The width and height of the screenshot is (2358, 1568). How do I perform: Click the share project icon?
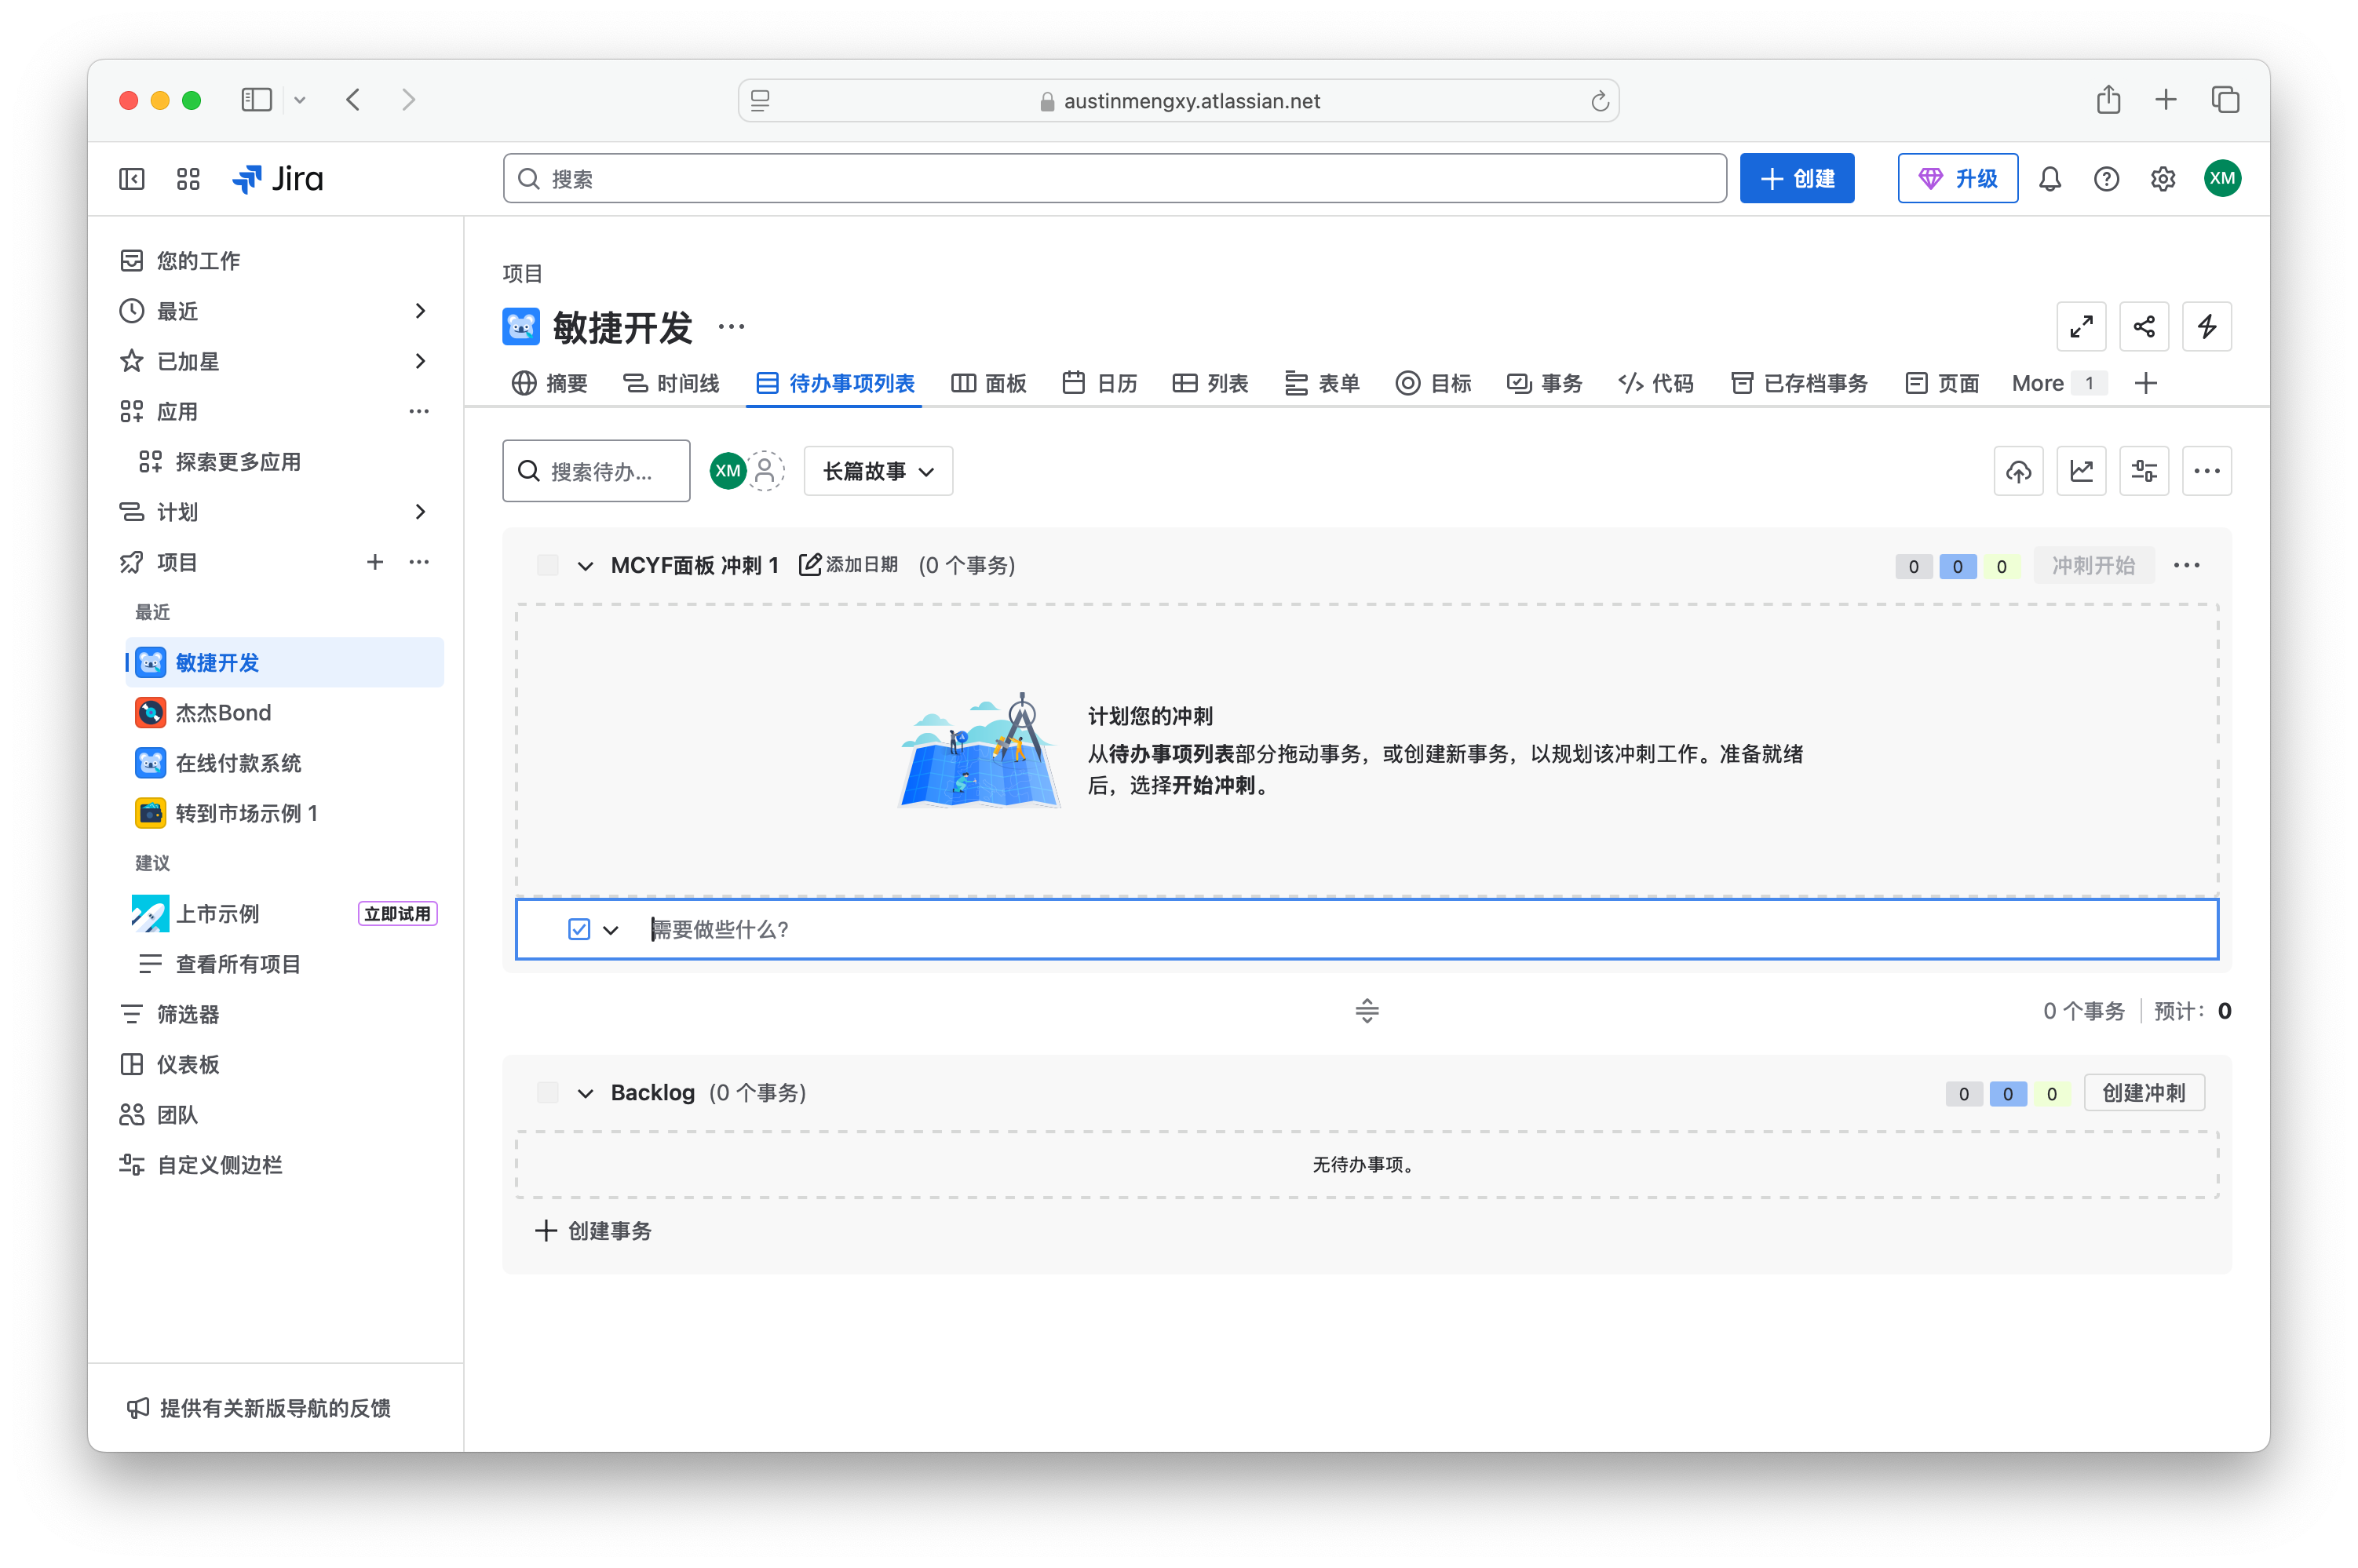(x=2143, y=327)
